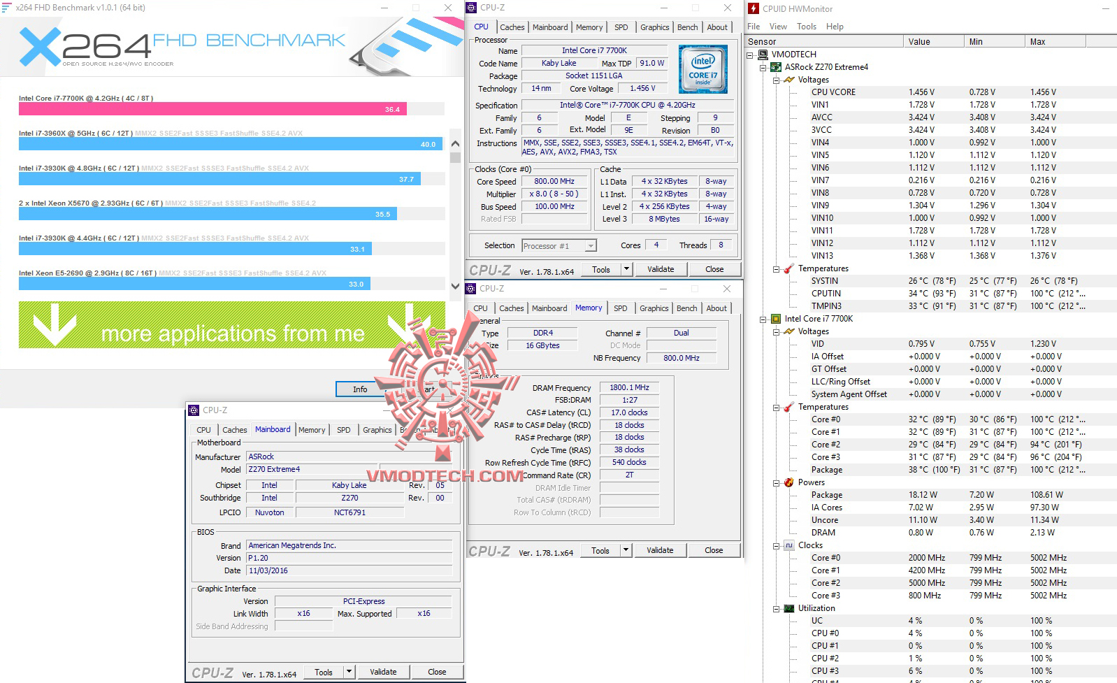Click the Utilization chip icon
1117x683 pixels.
789,608
